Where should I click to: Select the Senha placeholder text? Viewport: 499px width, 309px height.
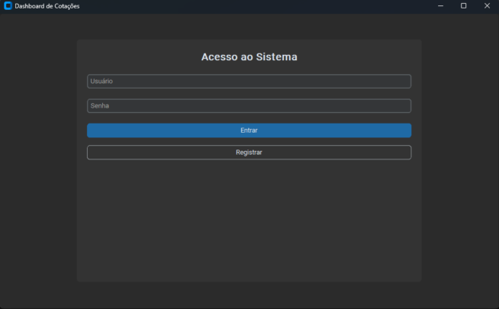point(100,105)
